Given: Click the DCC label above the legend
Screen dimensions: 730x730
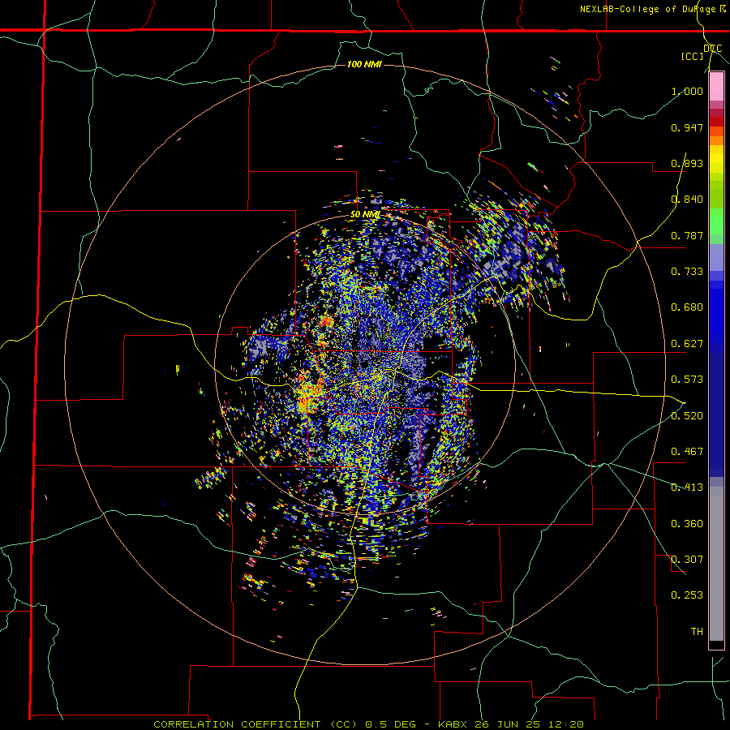Looking at the screenshot, I should coord(713,49).
